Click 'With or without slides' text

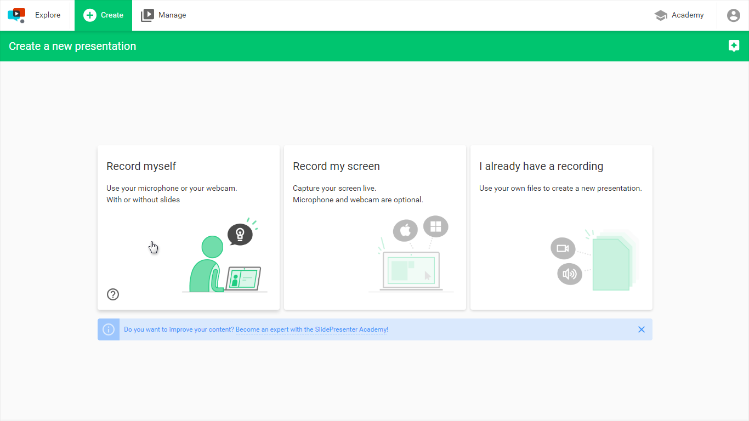(x=143, y=200)
